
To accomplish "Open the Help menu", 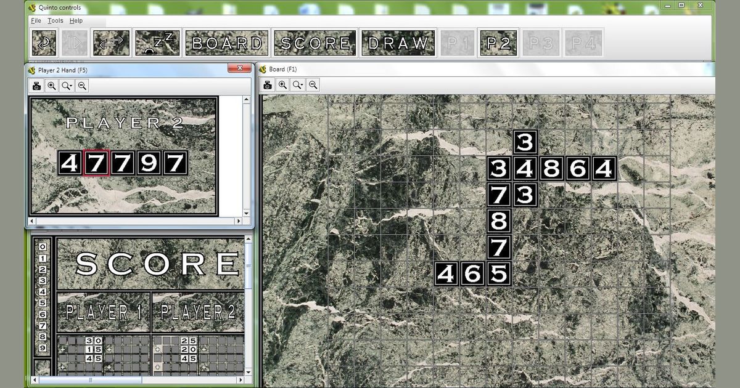I will pos(75,20).
